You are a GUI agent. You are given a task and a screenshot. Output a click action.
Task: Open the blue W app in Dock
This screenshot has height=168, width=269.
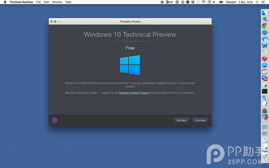[x=265, y=45]
